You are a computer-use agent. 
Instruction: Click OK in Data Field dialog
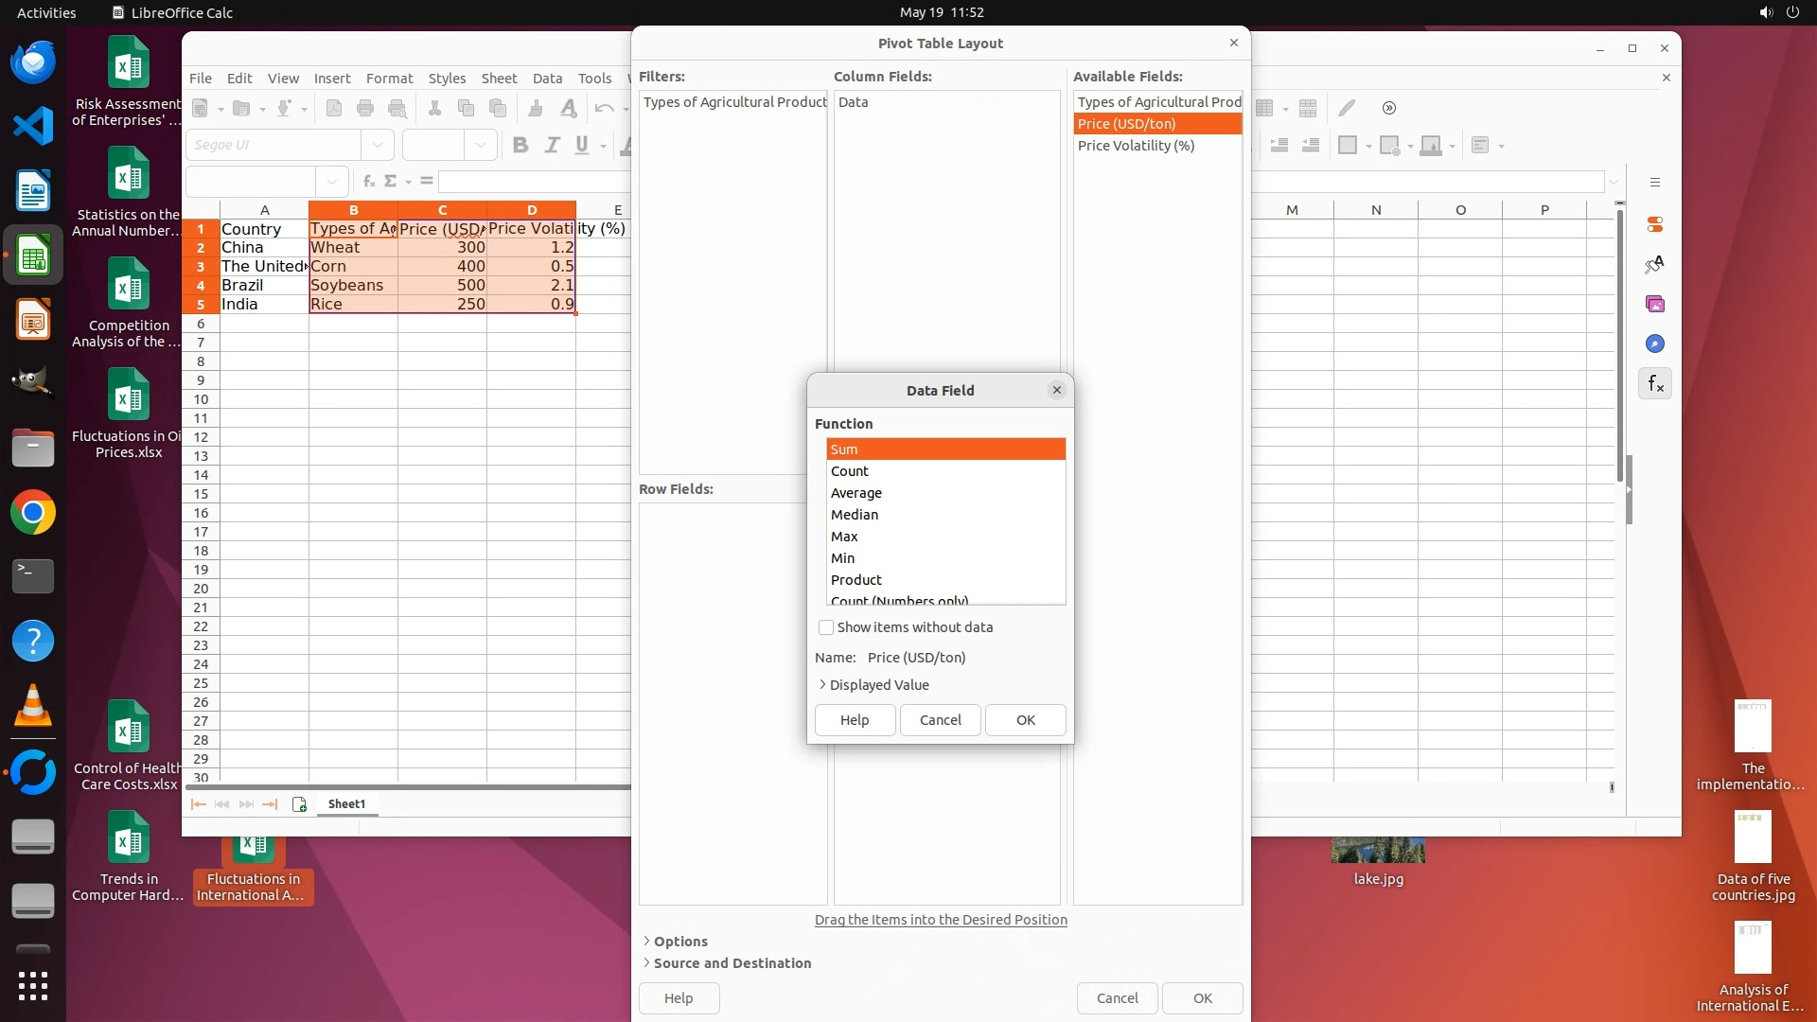pyautogui.click(x=1025, y=720)
